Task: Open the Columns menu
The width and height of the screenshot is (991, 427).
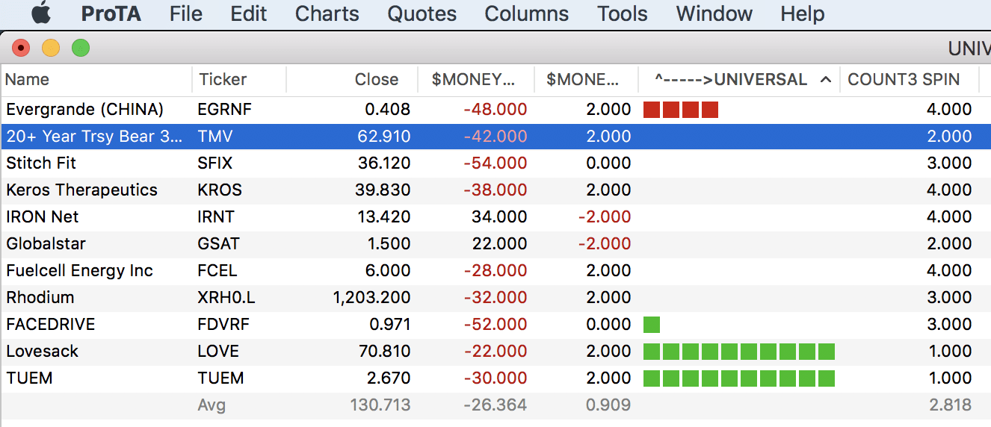Action: [x=526, y=13]
